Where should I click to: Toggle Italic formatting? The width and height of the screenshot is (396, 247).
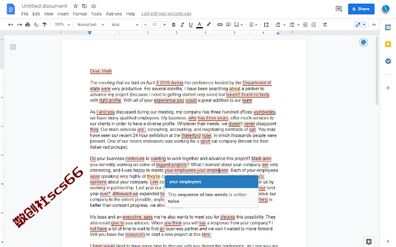point(182,25)
